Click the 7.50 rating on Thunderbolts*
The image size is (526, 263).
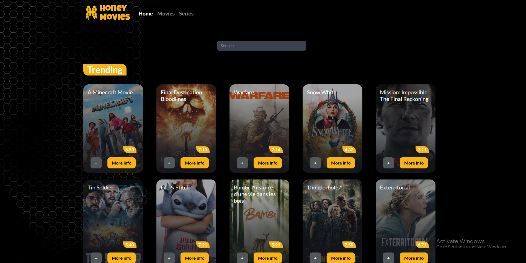tap(349, 245)
